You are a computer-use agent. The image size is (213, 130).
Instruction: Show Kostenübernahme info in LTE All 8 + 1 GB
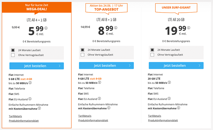(x=109, y=108)
